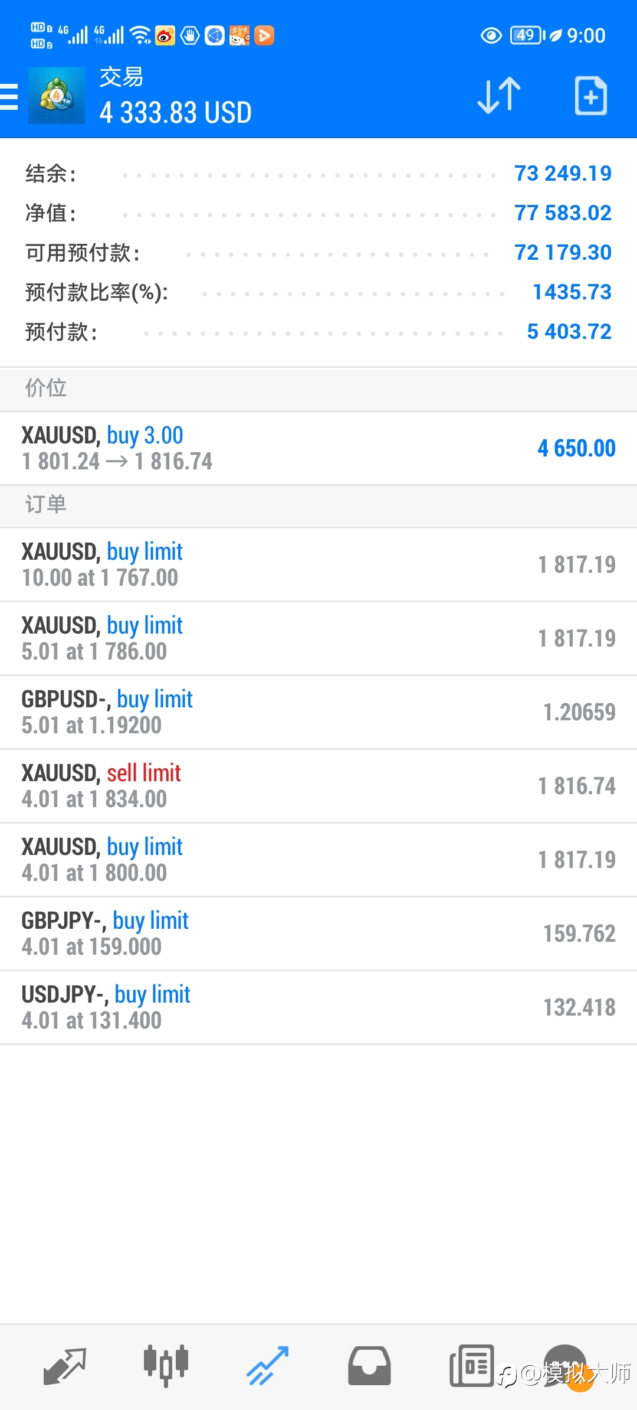The height and width of the screenshot is (1410, 637).
Task: Tap the 4 333.83 USD total profit
Action: click(176, 113)
